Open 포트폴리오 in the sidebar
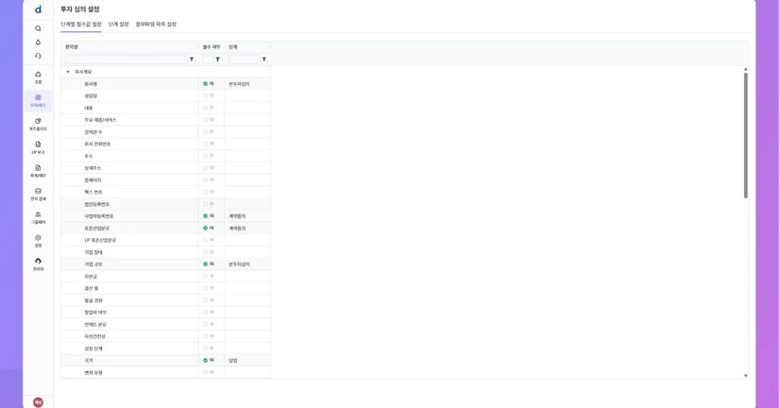Viewport: 779px width, 408px height. click(38, 125)
